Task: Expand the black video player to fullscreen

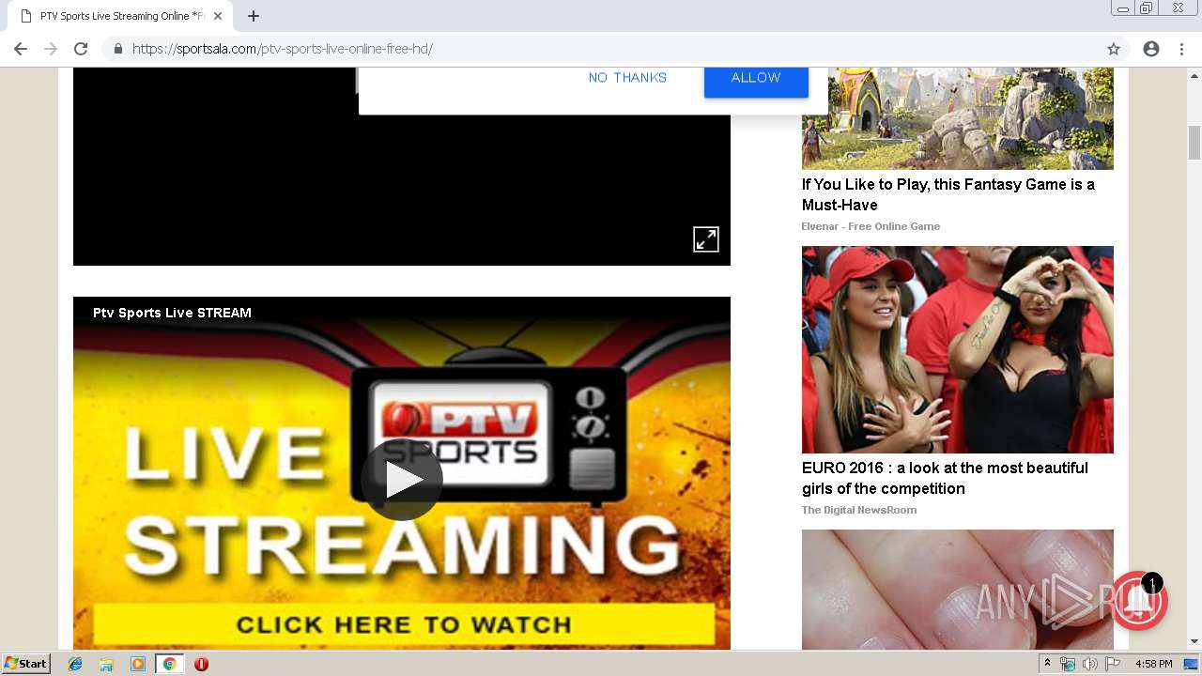Action: tap(706, 239)
